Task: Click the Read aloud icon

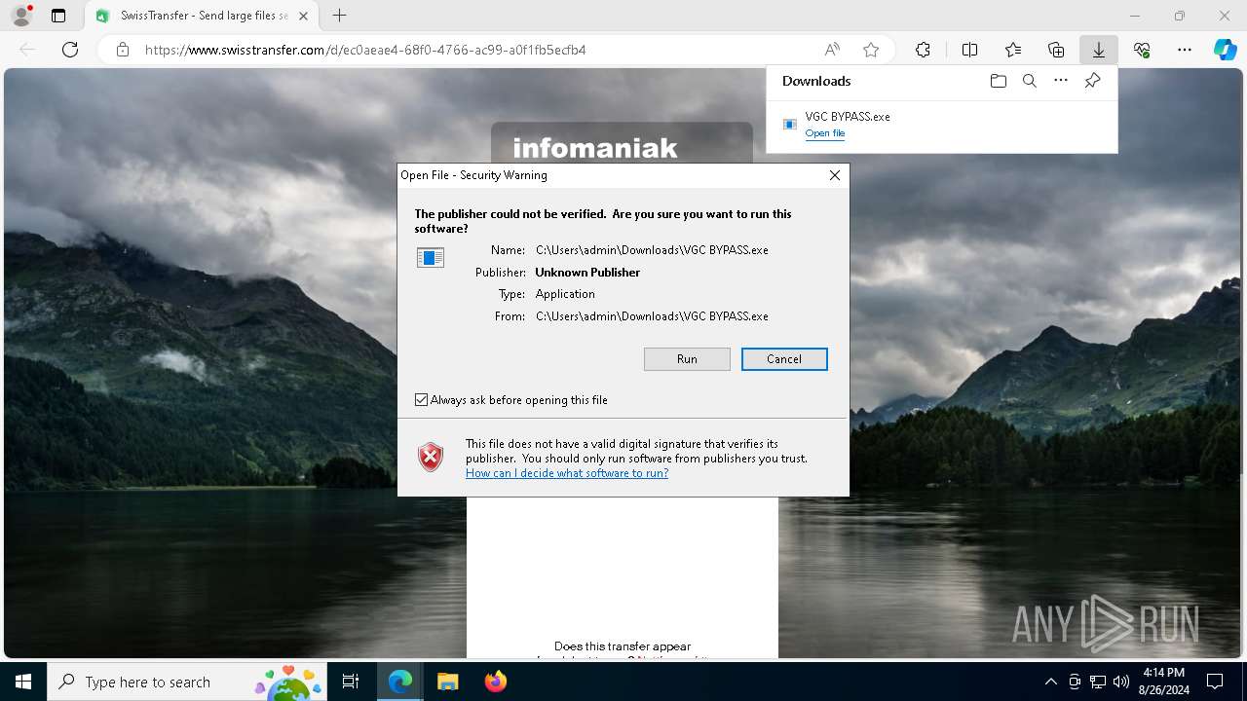Action: [832, 50]
